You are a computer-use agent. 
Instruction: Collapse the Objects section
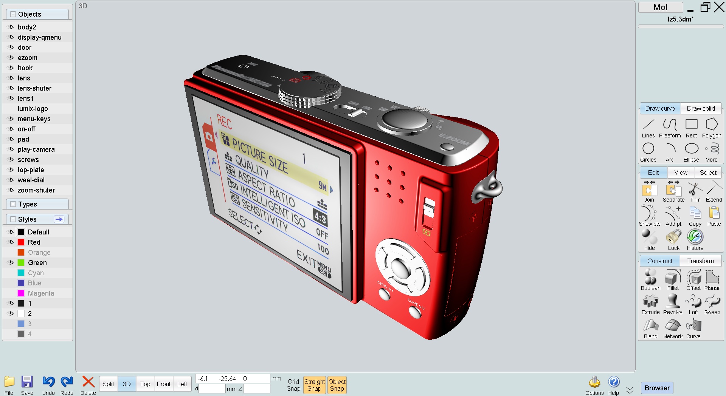click(13, 14)
